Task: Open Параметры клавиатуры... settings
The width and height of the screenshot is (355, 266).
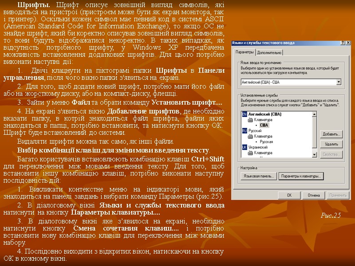Action: (x=301, y=176)
